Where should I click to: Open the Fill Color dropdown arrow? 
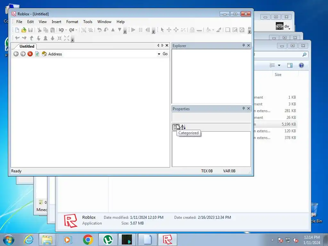(213, 30)
